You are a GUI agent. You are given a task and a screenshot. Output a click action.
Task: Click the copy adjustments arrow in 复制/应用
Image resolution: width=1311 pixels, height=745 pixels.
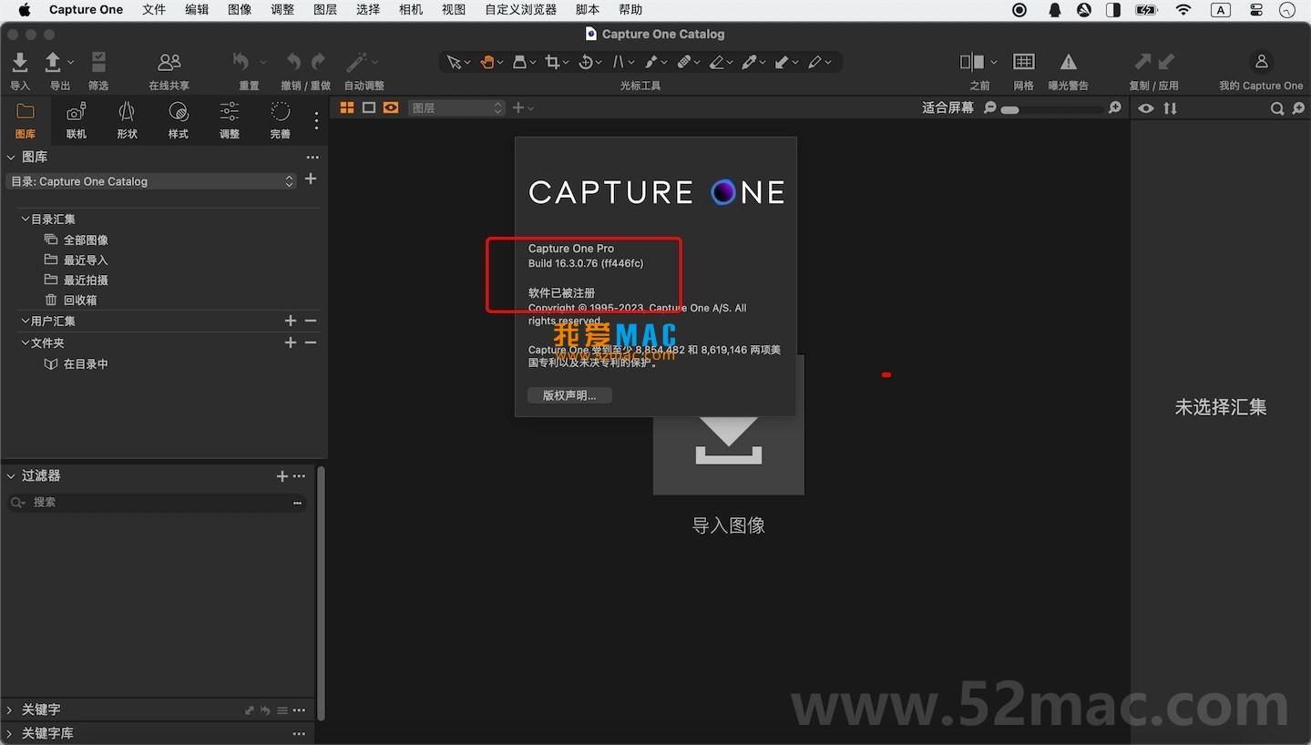[1142, 62]
